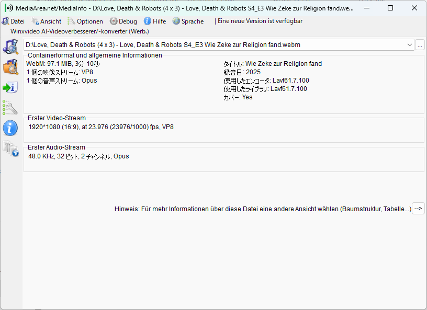
Task: Click the 'Erster Audio-Stream' group heading
Action: [x=57, y=147]
